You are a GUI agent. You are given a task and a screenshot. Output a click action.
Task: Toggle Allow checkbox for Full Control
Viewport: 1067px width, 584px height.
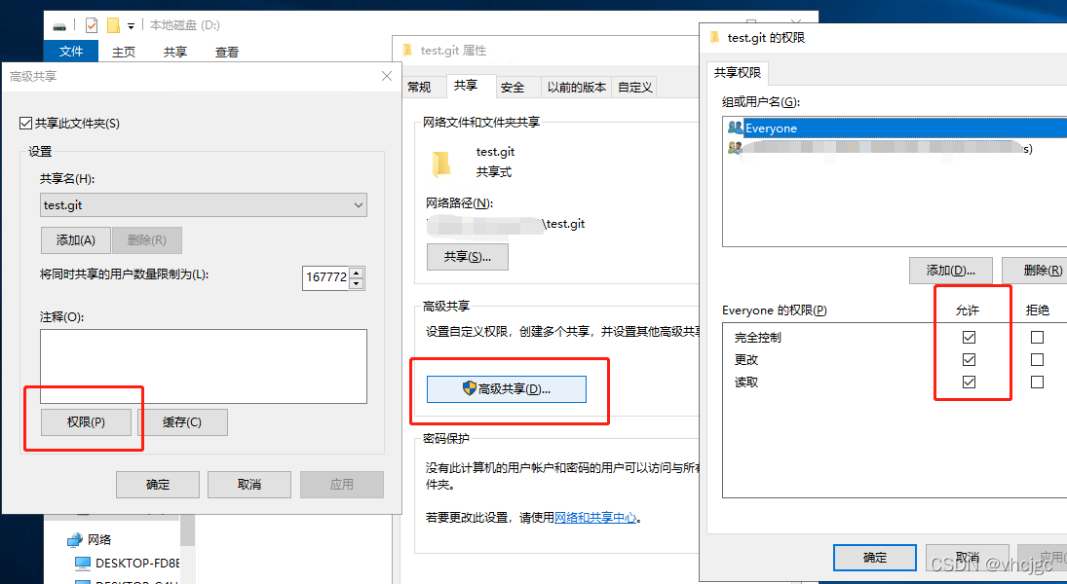click(969, 337)
